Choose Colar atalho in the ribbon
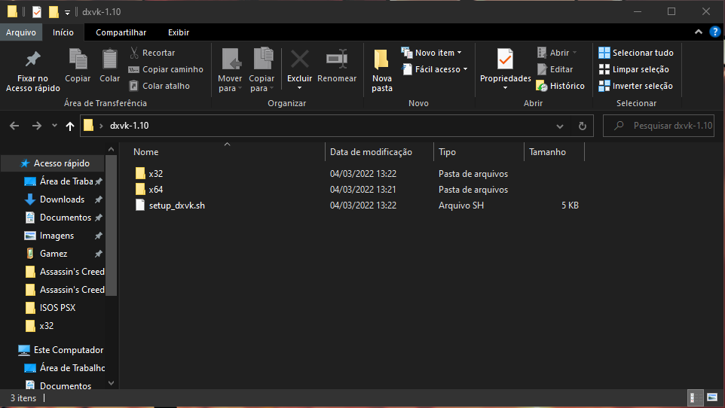Image resolution: width=725 pixels, height=408 pixels. pyautogui.click(x=160, y=86)
